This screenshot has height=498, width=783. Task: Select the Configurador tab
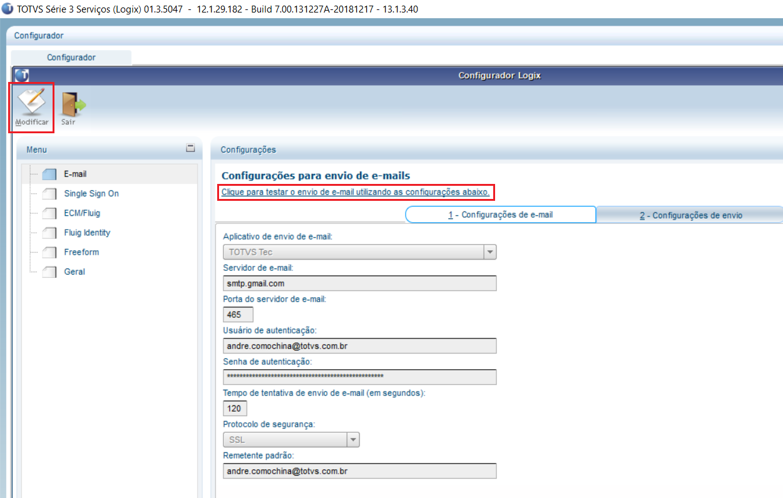[x=71, y=57]
